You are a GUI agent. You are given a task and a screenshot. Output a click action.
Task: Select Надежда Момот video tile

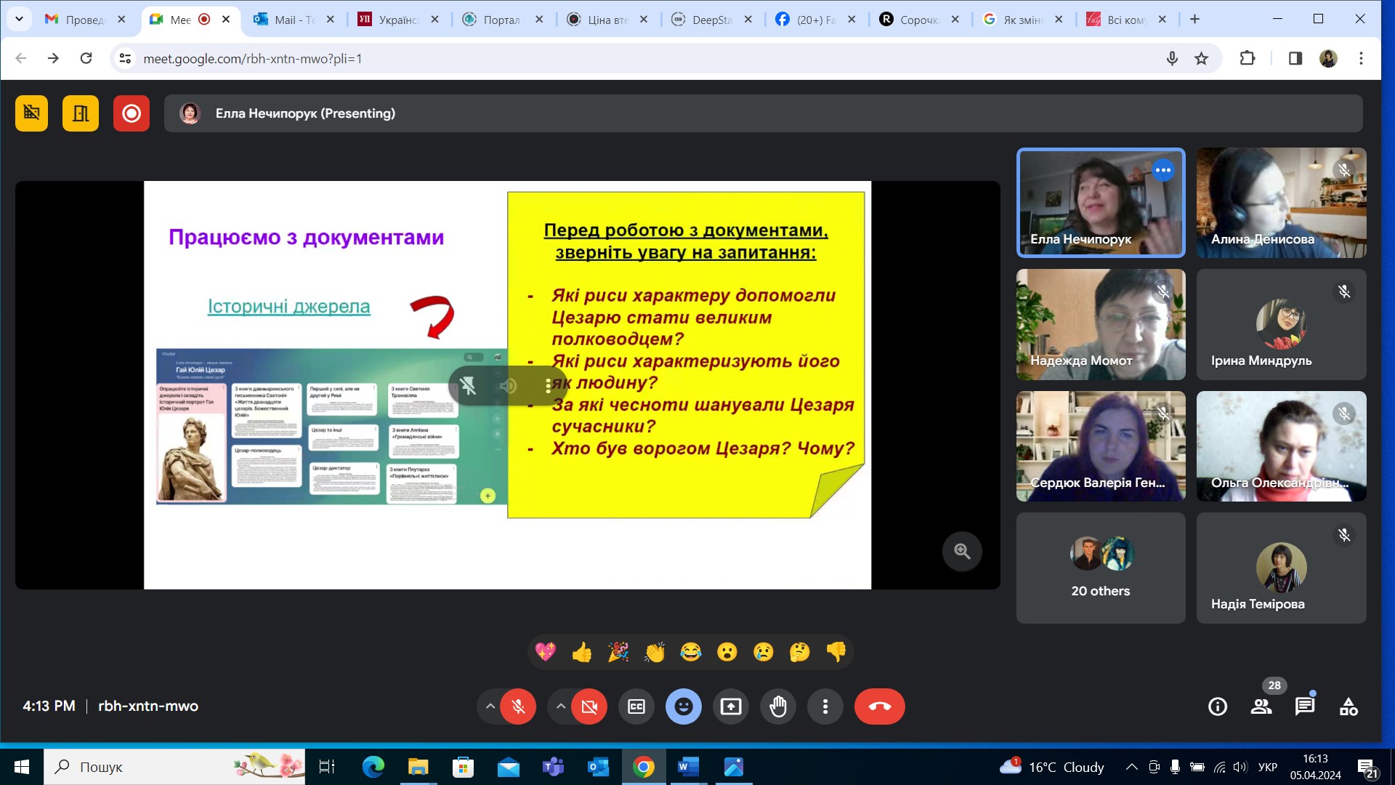click(1101, 325)
